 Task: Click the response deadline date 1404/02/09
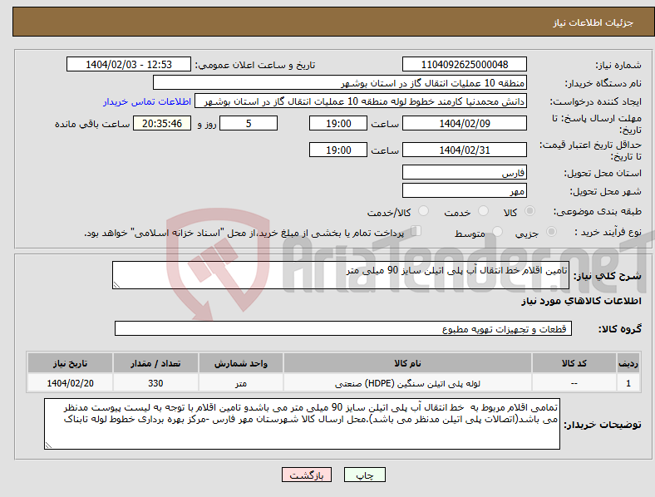pos(464,123)
